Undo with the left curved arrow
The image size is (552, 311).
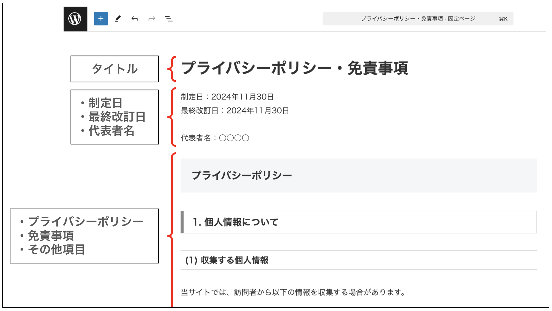(135, 19)
